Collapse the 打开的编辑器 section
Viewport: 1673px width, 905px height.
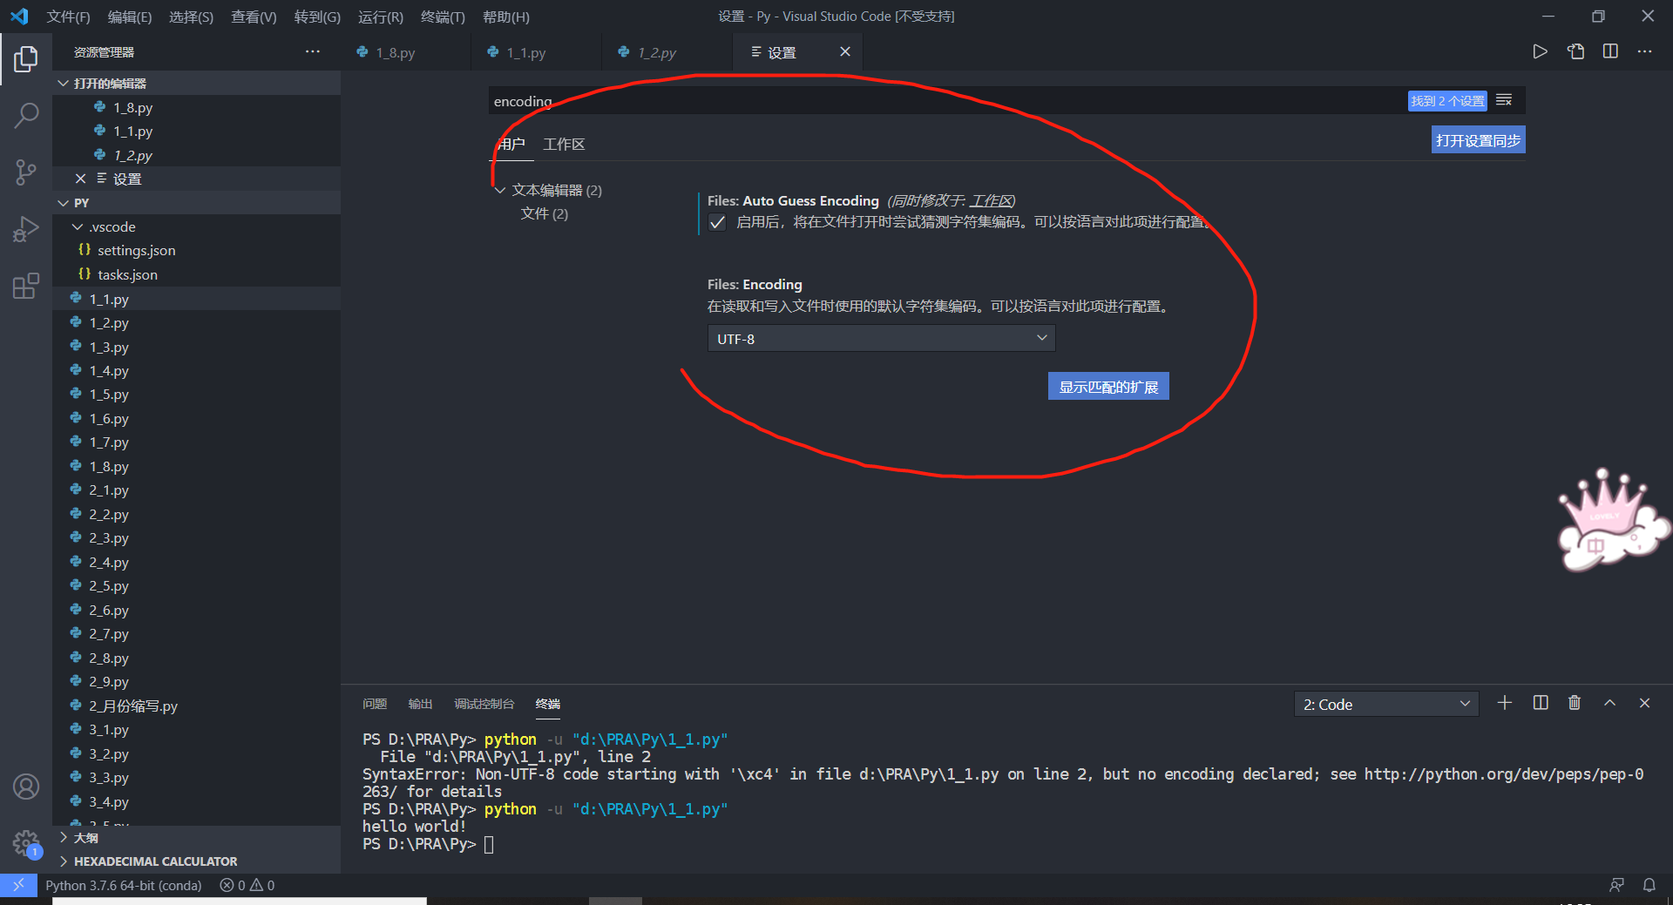(x=196, y=84)
